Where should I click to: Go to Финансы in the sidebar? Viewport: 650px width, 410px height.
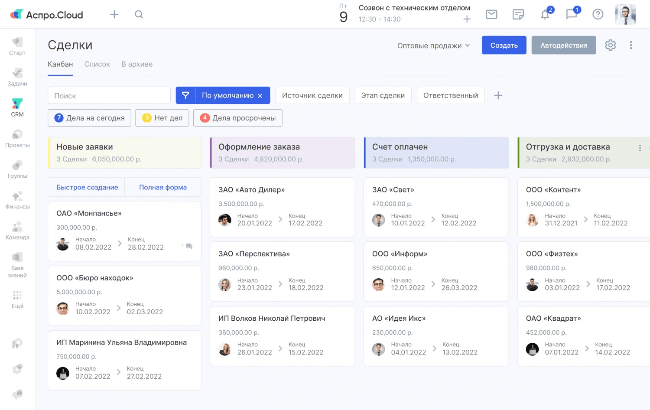coord(17,200)
